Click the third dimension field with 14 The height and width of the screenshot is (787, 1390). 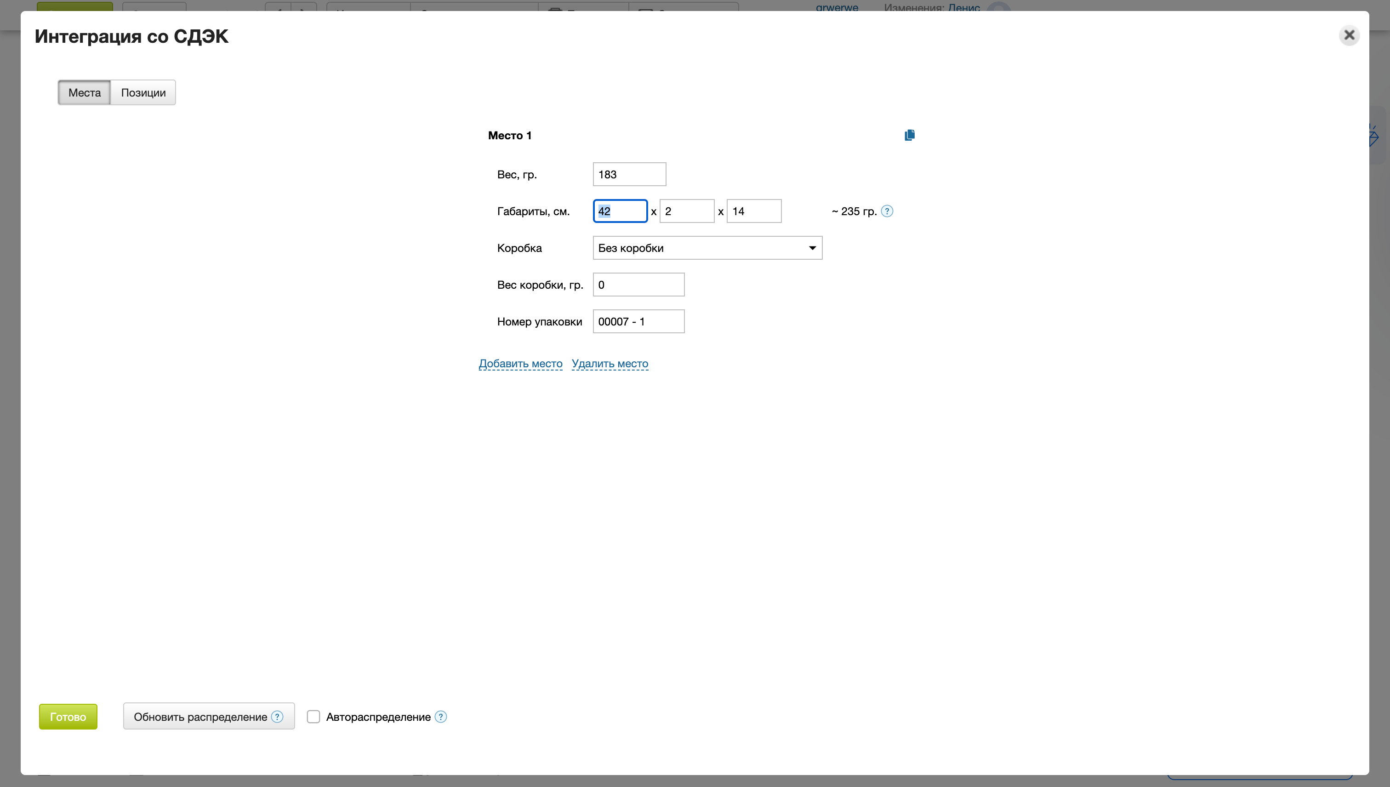[753, 211]
